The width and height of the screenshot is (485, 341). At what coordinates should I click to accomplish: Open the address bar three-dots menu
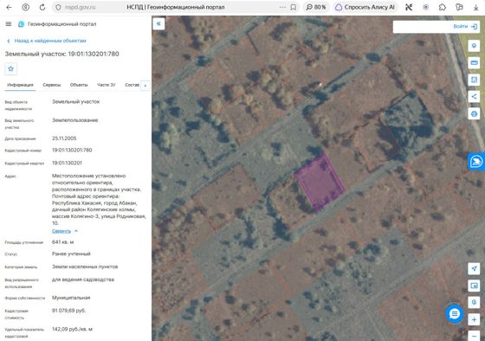pos(282,7)
